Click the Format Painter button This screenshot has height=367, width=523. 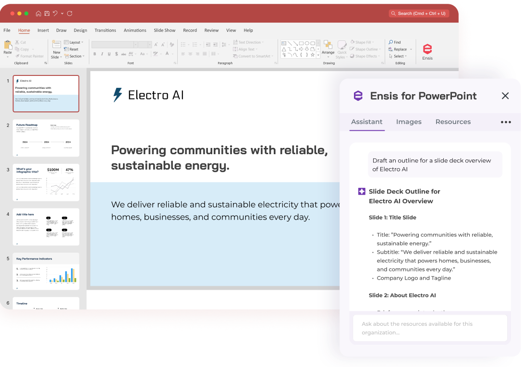point(29,56)
